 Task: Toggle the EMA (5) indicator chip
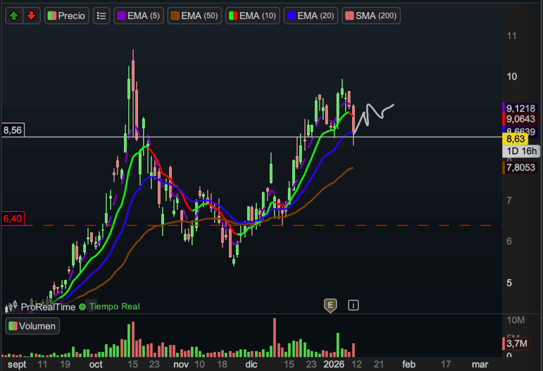click(138, 16)
